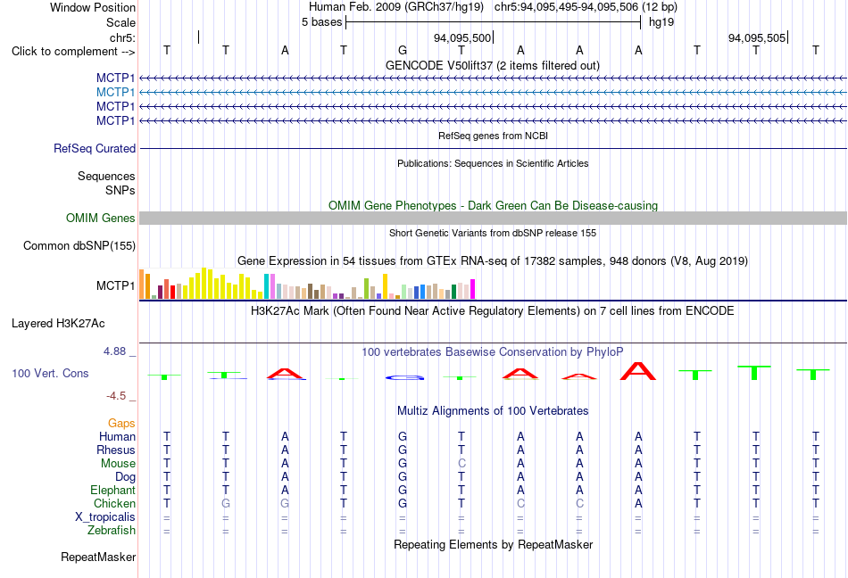Click the tallest red A in the PhyloP logo

click(638, 371)
